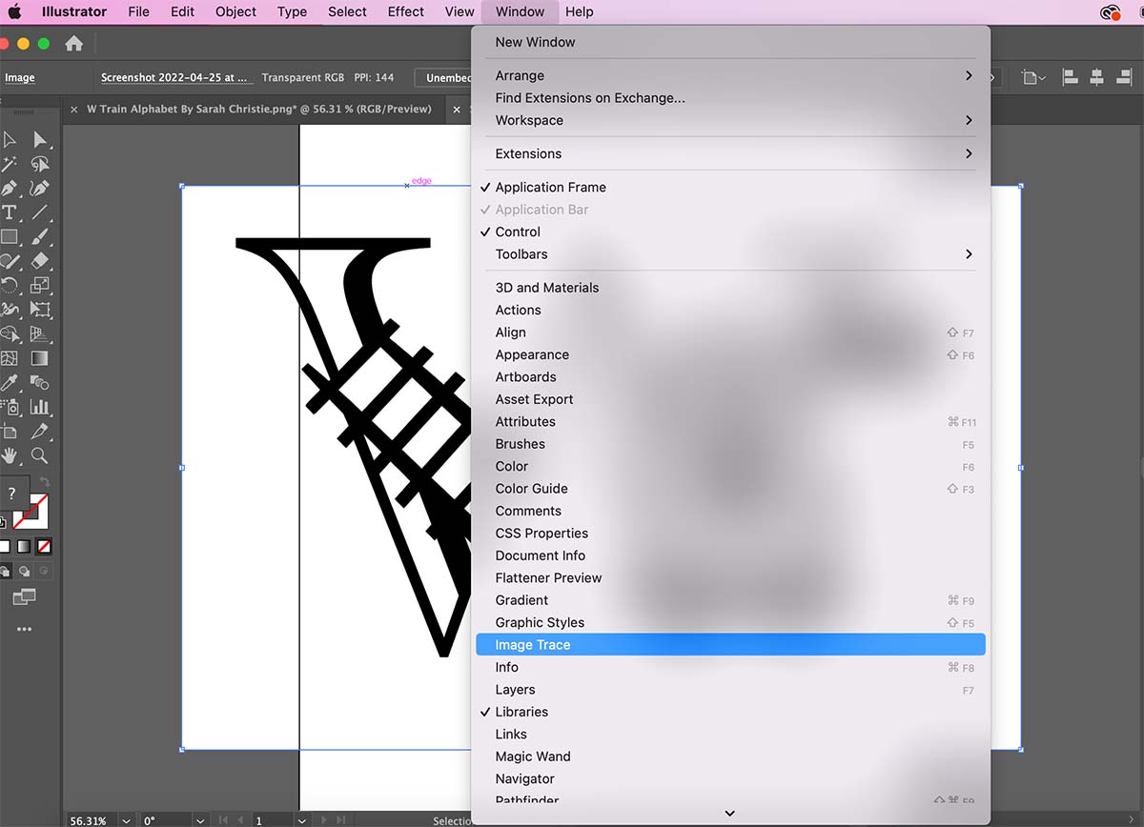The image size is (1144, 827).
Task: Click the Home icon
Action: click(x=73, y=43)
